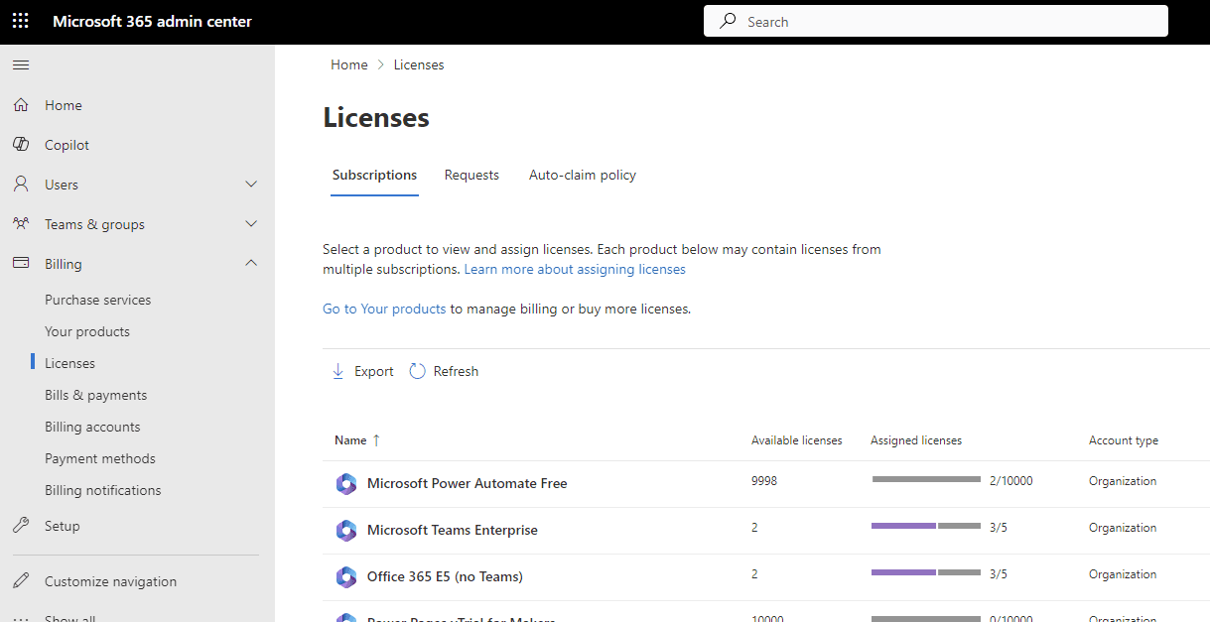Open Microsoft Teams Enterprise product
Viewport: 1210px width, 622px height.
[453, 530]
